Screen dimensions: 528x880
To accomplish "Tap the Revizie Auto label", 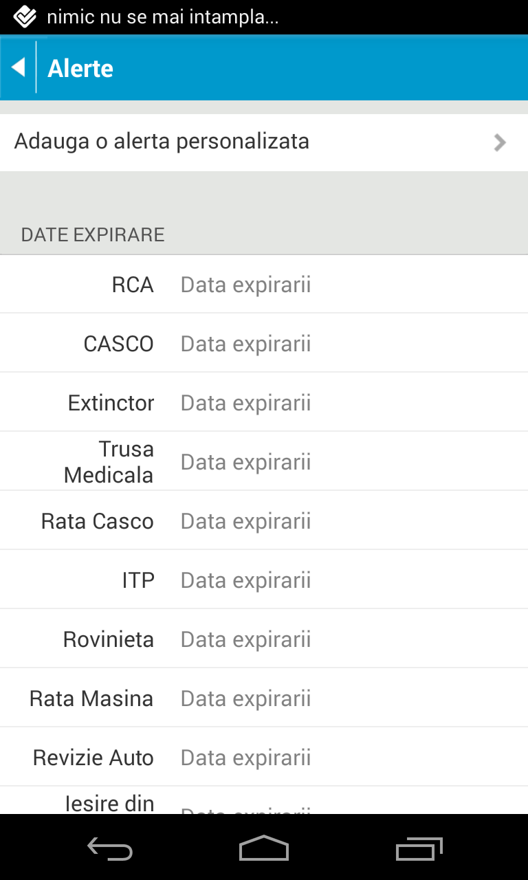I will coord(93,758).
